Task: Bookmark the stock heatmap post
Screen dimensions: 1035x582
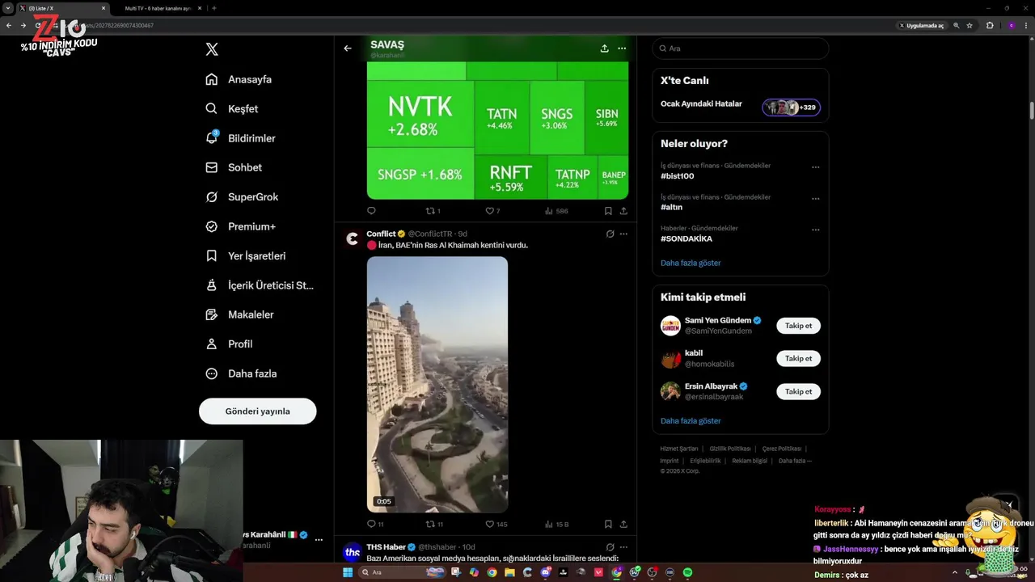Action: coord(608,211)
